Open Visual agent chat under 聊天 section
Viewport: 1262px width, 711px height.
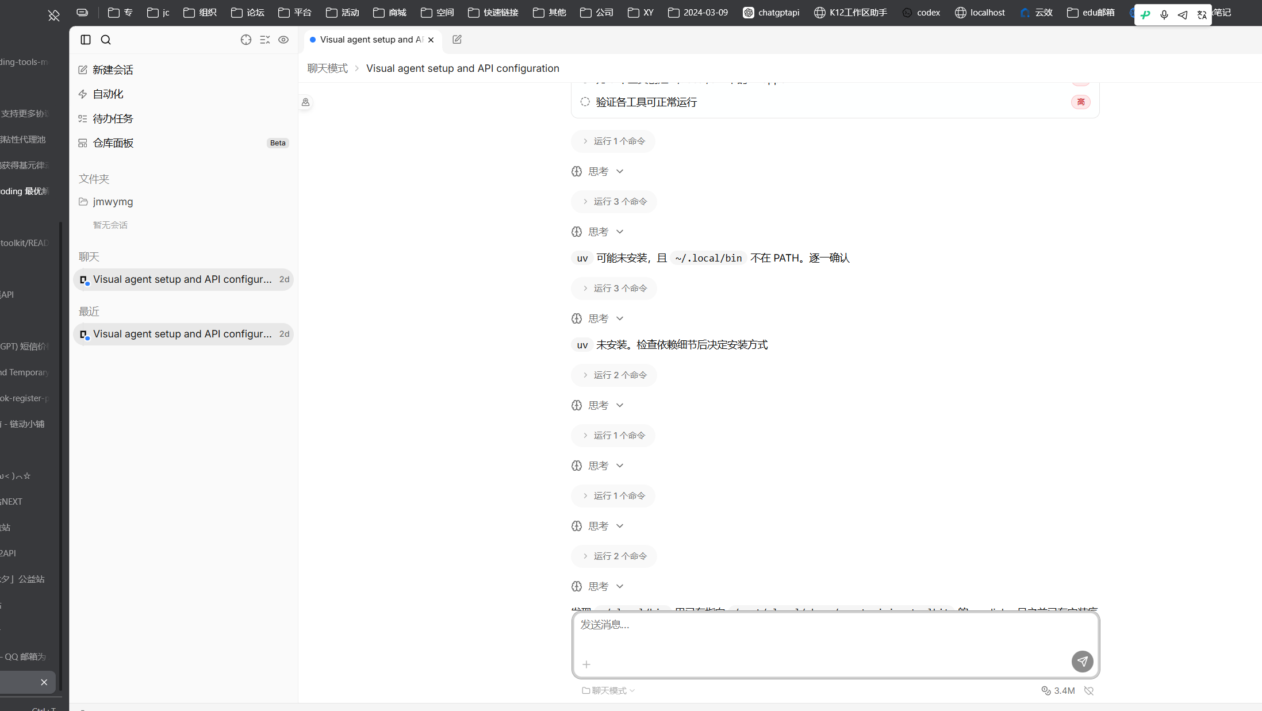click(x=183, y=279)
